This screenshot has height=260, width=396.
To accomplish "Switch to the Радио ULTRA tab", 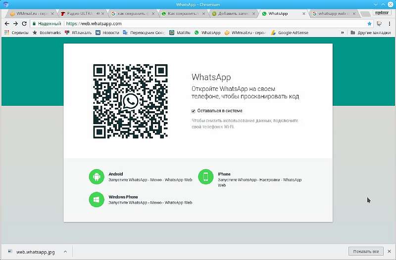I will coord(80,14).
